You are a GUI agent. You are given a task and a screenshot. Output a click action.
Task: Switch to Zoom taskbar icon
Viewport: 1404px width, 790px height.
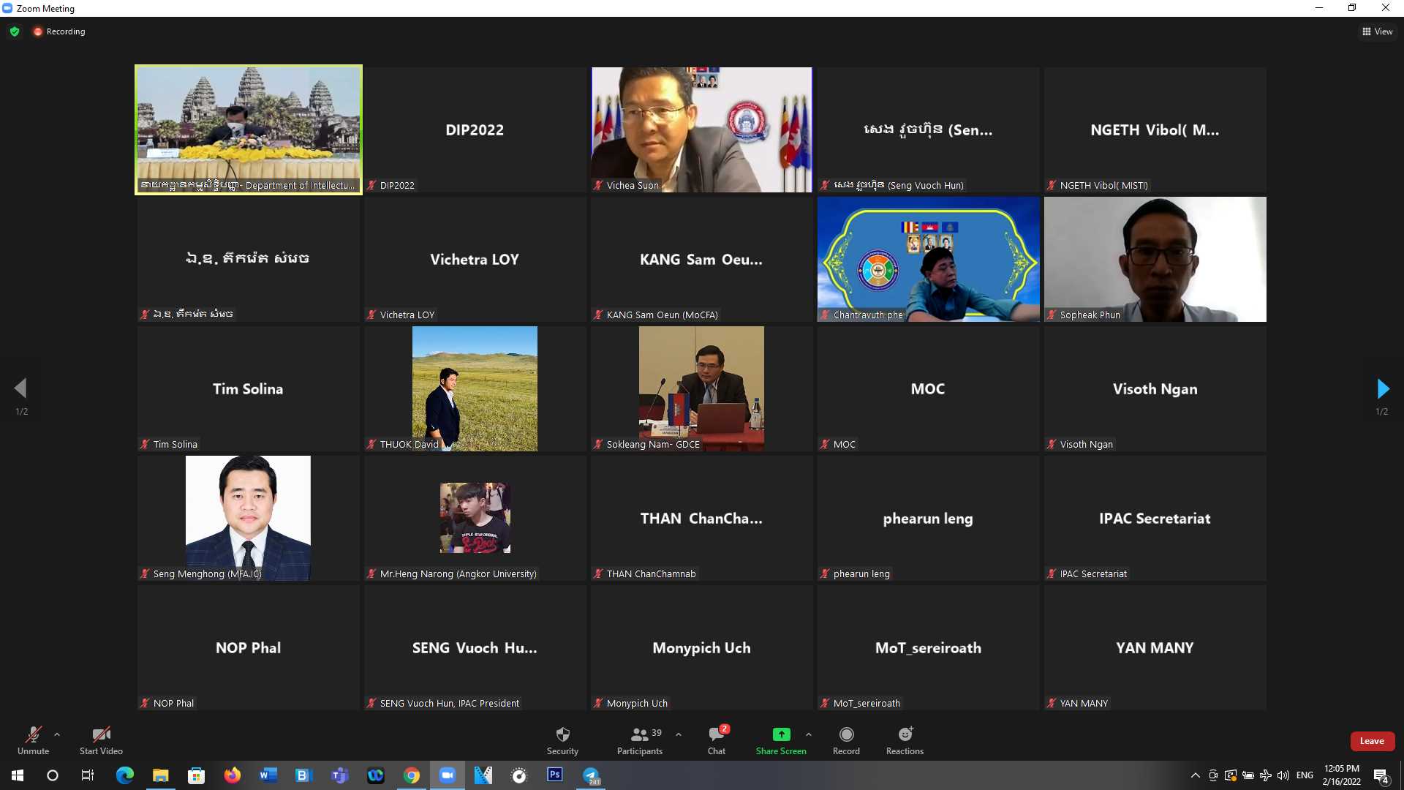point(448,775)
